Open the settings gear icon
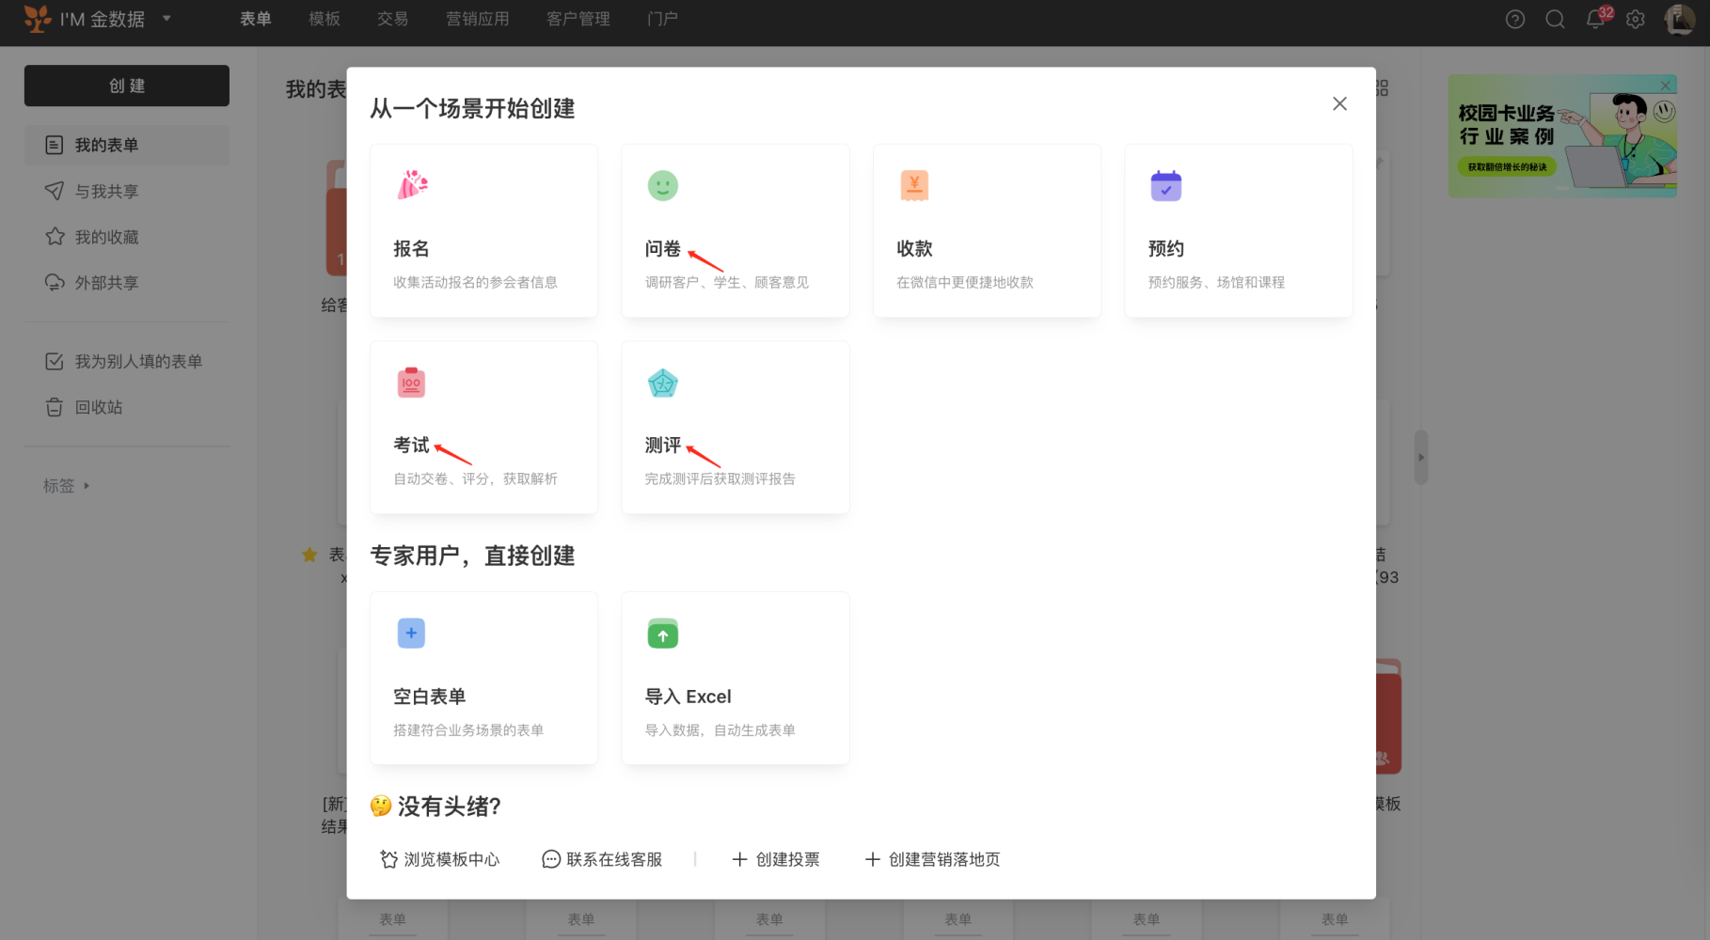This screenshot has width=1710, height=940. point(1636,19)
